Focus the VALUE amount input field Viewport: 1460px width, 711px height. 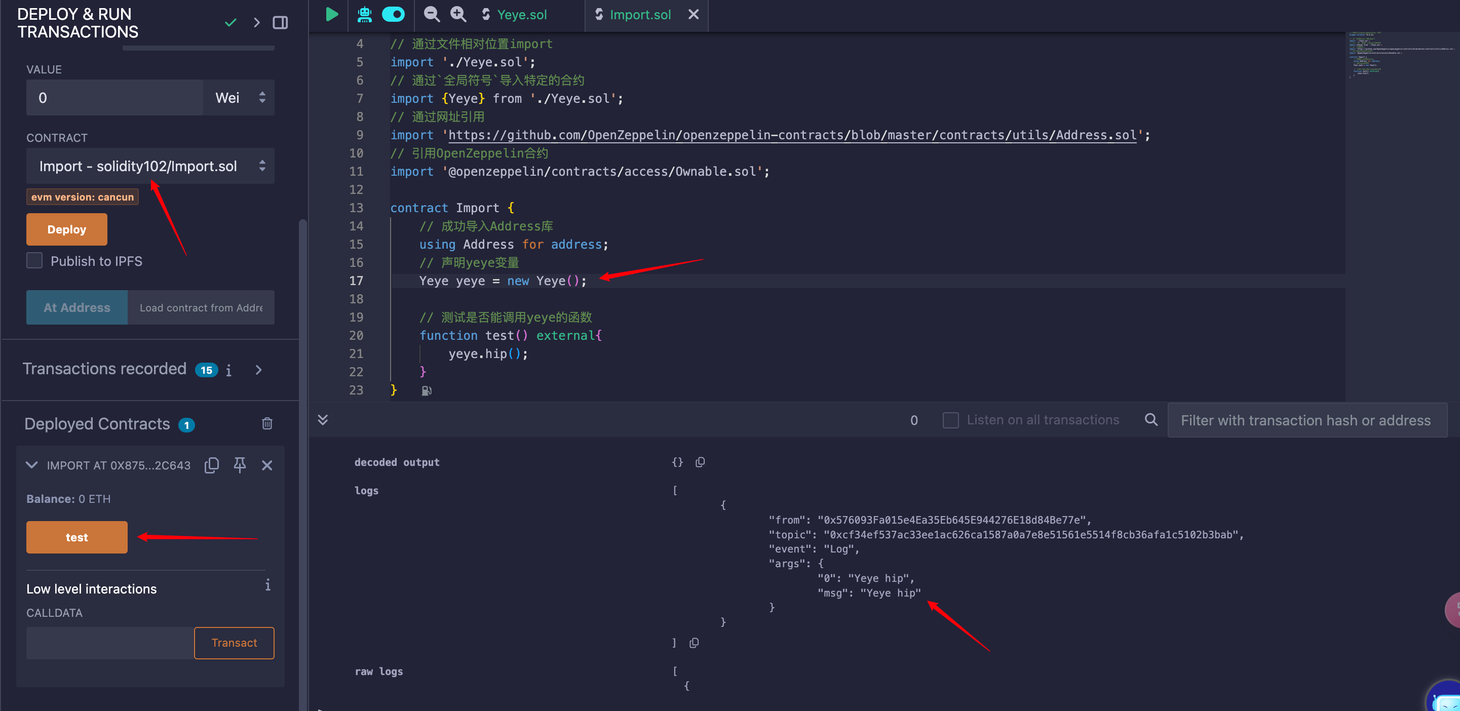click(114, 97)
